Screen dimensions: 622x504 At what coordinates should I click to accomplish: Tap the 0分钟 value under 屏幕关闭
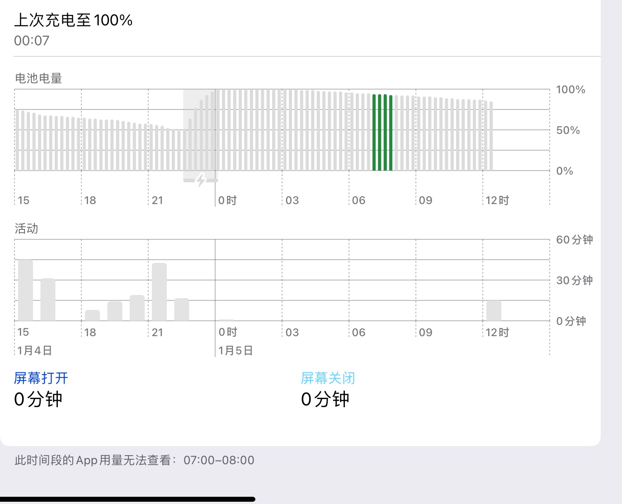coord(325,399)
